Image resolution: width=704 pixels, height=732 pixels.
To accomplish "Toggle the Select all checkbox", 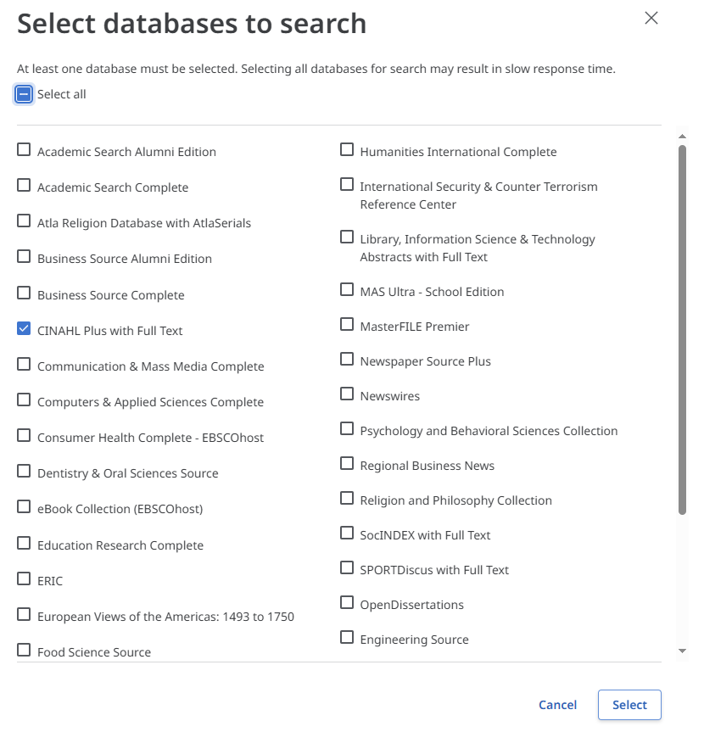I will click(x=24, y=94).
